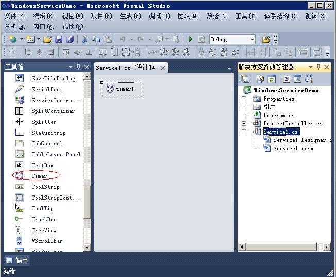Select Service1.resx file
The image size is (336, 277).
(x=293, y=148)
